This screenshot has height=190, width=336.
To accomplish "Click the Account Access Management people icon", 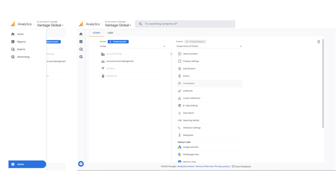I will 103,61.
